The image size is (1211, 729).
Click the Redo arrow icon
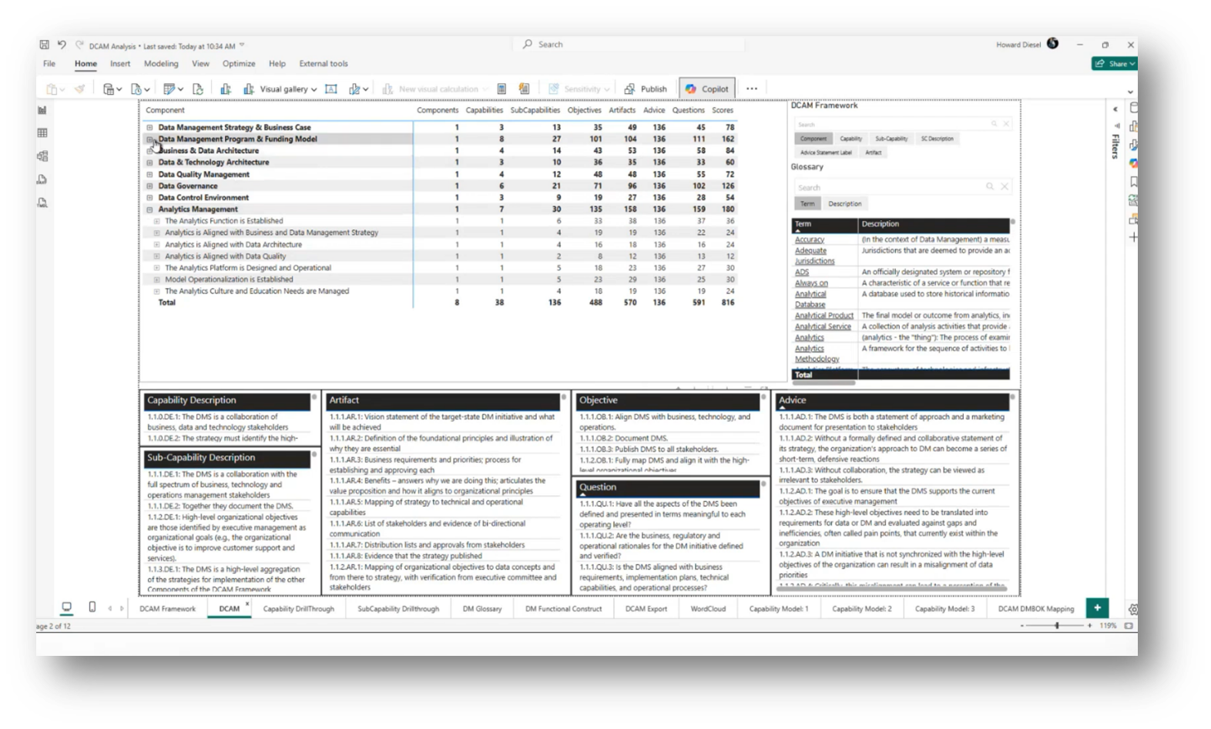click(x=79, y=45)
